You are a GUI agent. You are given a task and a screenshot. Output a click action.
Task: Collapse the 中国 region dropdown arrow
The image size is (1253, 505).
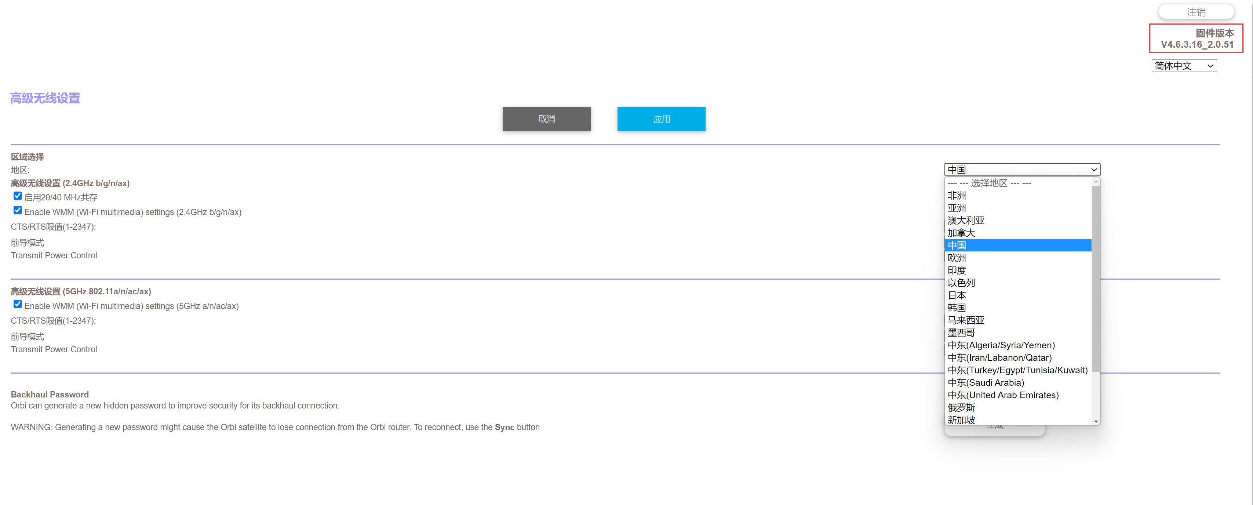[1093, 170]
